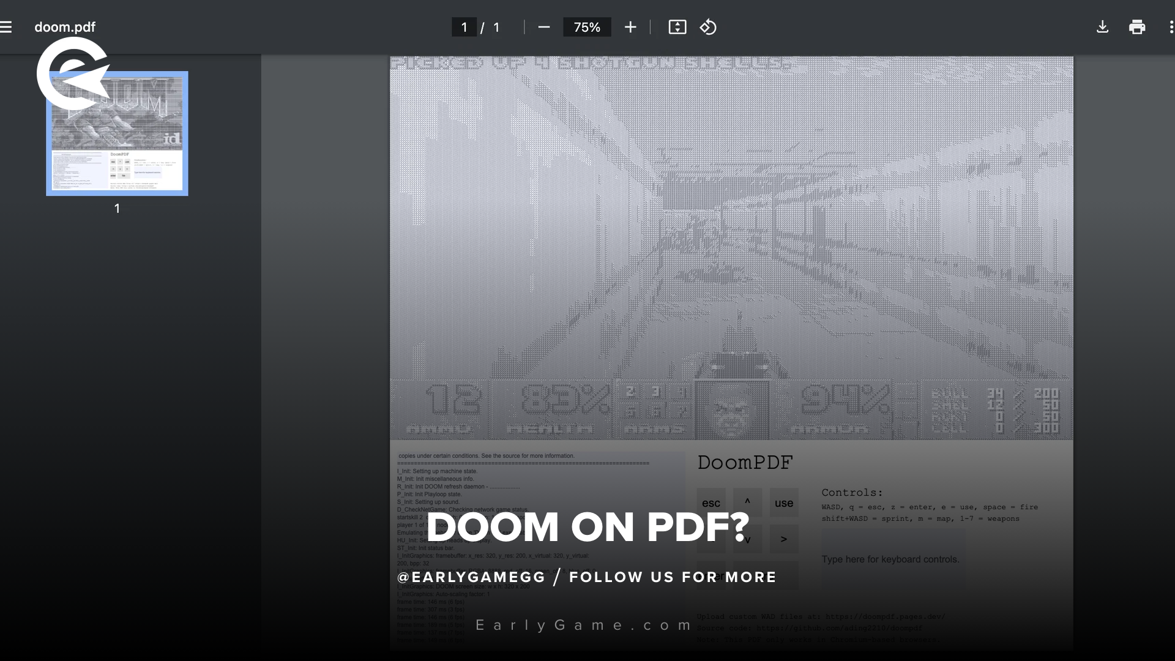This screenshot has width=1175, height=661.
Task: Open the more actions menu
Action: [x=1171, y=27]
